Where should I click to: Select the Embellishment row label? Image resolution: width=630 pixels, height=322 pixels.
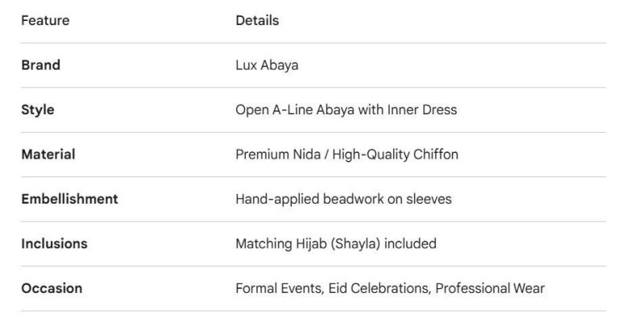[69, 199]
